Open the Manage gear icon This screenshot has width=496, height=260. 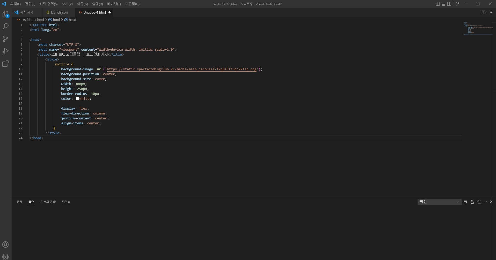click(5, 257)
